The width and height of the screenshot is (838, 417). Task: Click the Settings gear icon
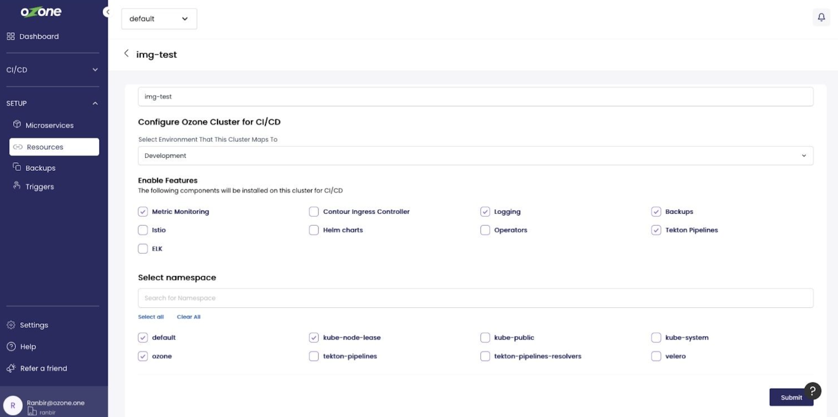click(11, 325)
